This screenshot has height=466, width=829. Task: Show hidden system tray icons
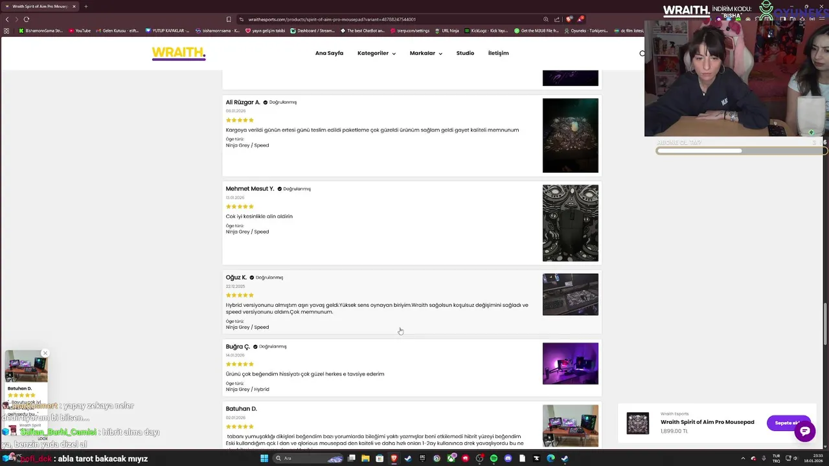point(743,458)
